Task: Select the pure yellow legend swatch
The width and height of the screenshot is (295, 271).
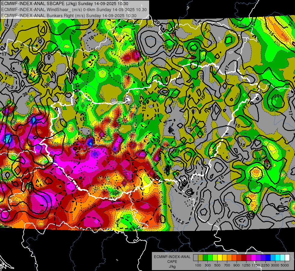Action: [x=220, y=258]
